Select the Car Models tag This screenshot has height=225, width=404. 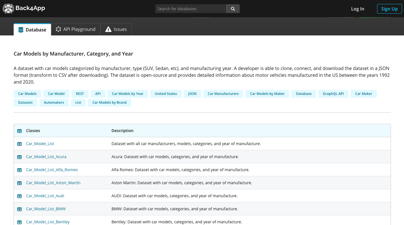point(27,94)
